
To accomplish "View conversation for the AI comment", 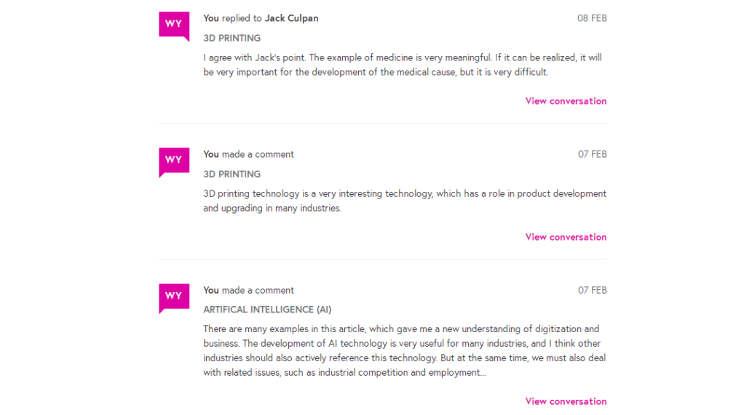I will 566,401.
